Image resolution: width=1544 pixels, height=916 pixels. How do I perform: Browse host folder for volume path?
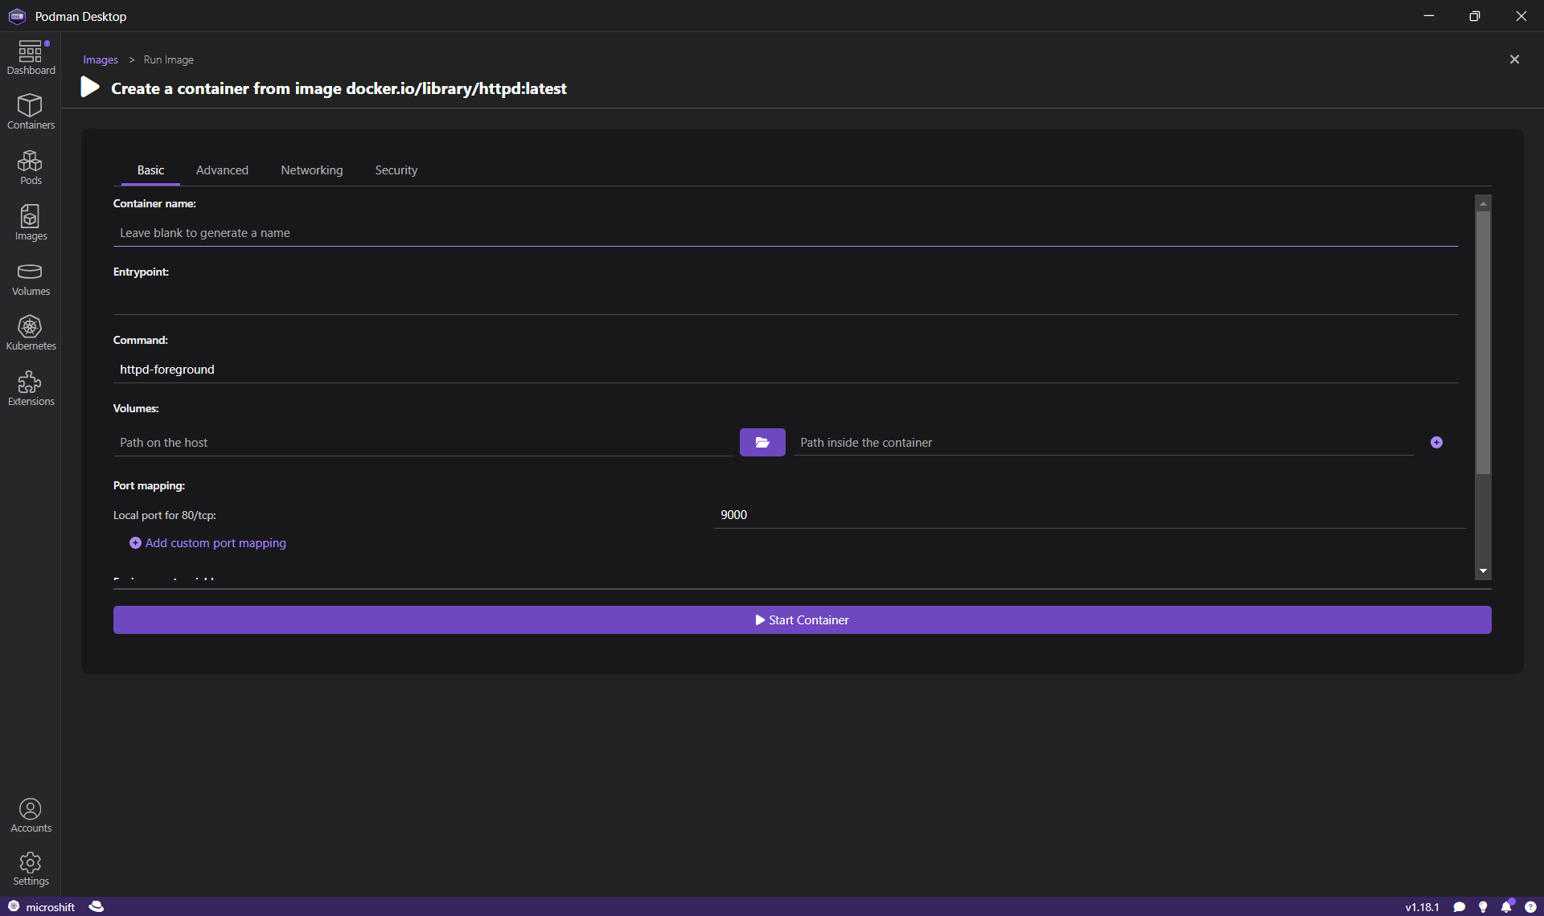762,443
